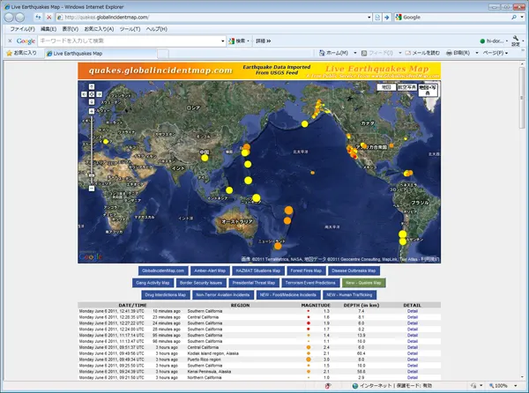Click Detail link for first Southern California quake
Screen dimensions: 529x393
tap(413, 311)
